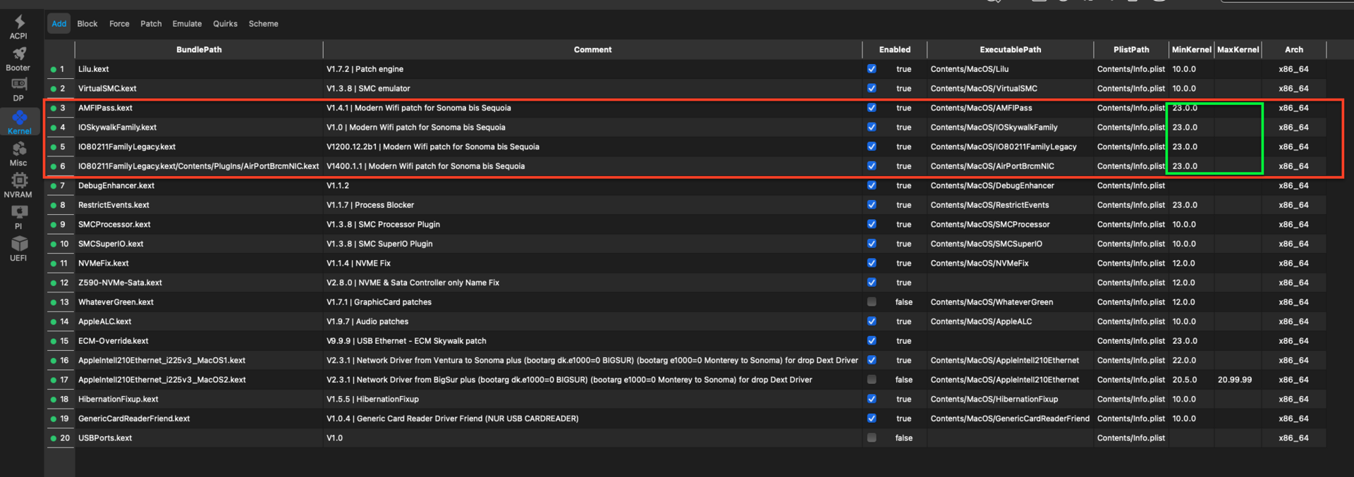Open the Misc section icon
Screen dimensions: 1354x477
click(19, 153)
